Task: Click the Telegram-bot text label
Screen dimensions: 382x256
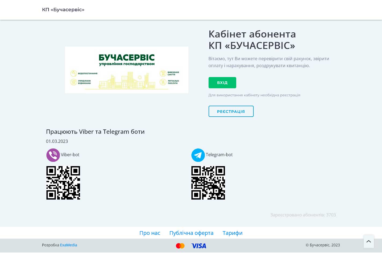Action: 219,155
